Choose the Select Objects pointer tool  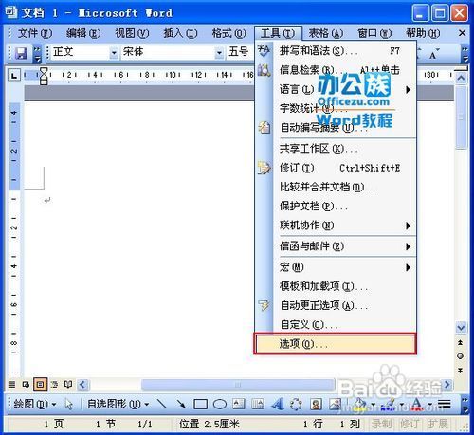68,404
